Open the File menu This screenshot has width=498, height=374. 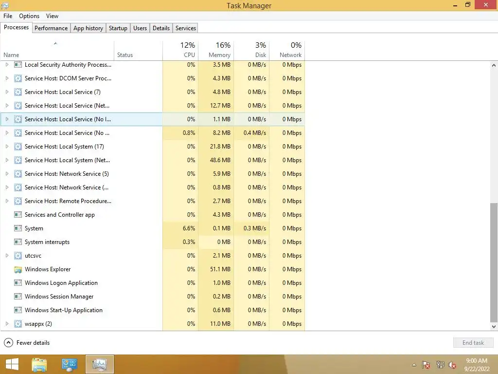(8, 16)
